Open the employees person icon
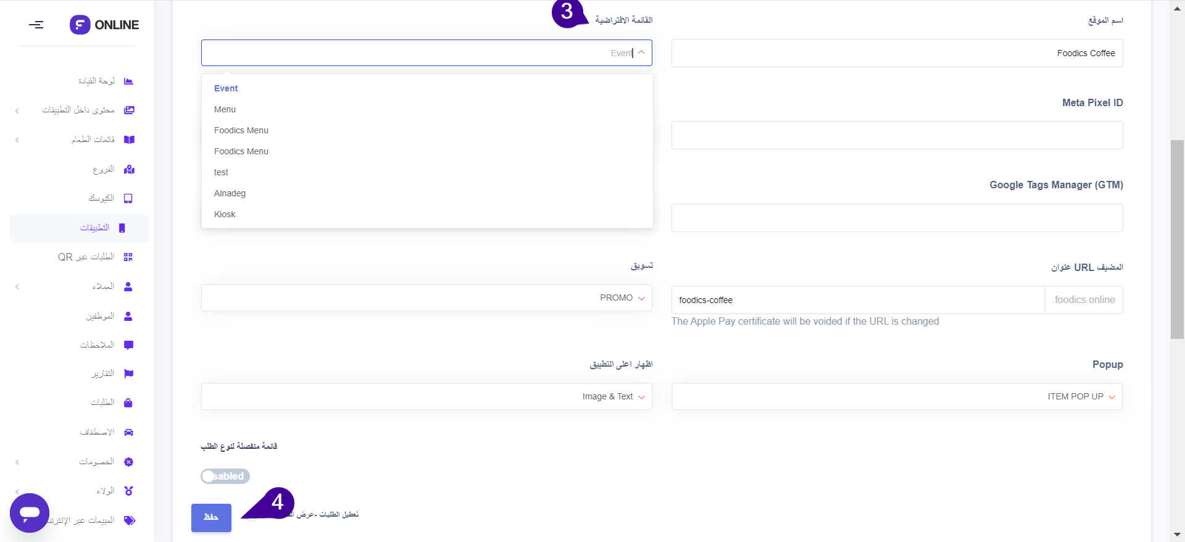Viewport: 1185px width, 542px height. click(128, 316)
